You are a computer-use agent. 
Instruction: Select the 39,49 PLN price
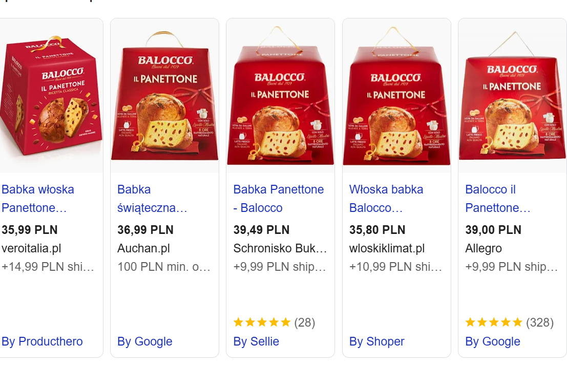click(261, 230)
